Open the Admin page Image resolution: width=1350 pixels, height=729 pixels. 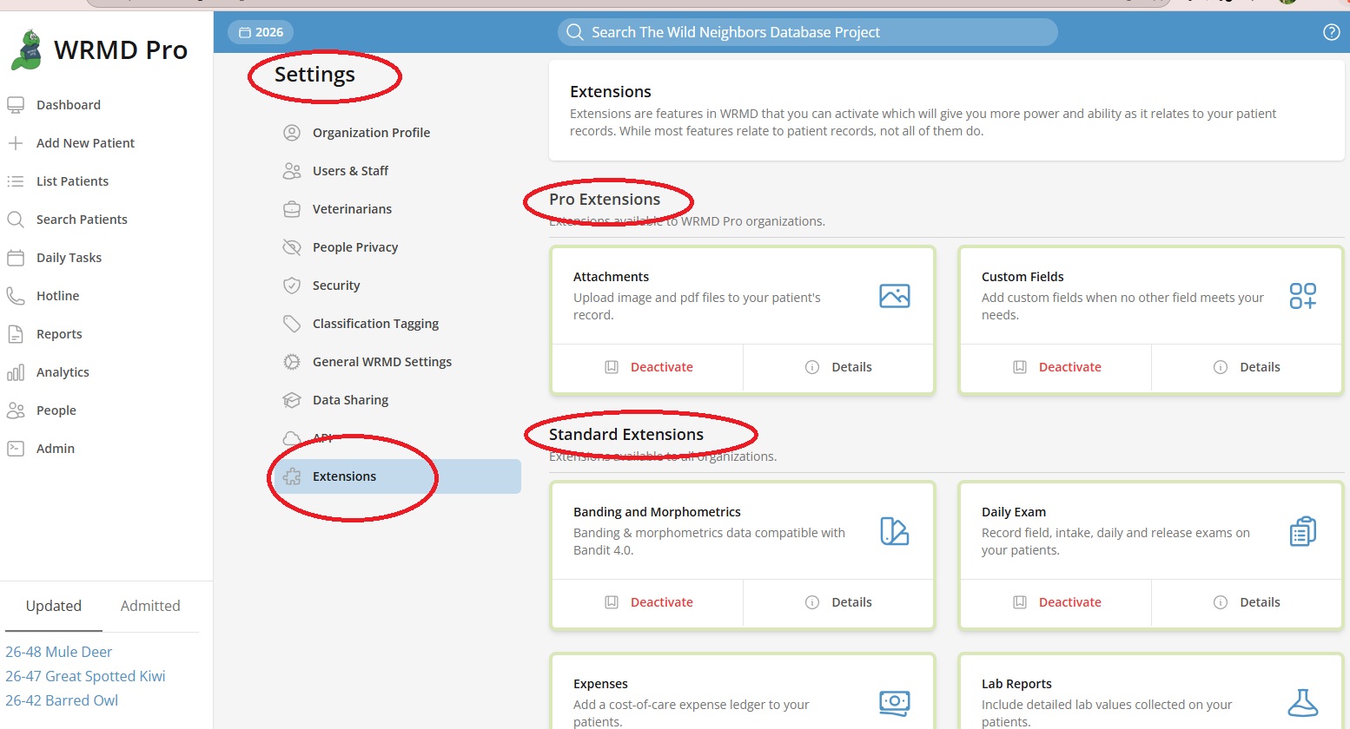click(56, 449)
